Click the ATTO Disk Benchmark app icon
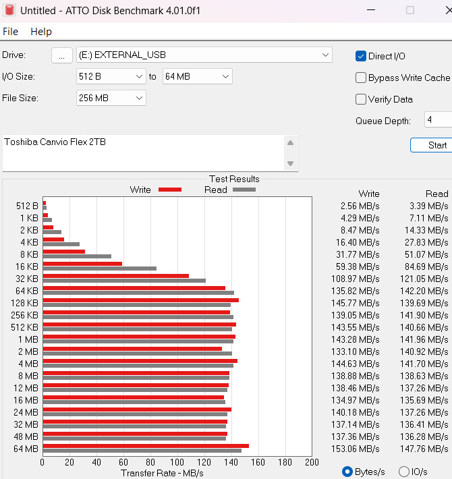The image size is (452, 479). [9, 10]
